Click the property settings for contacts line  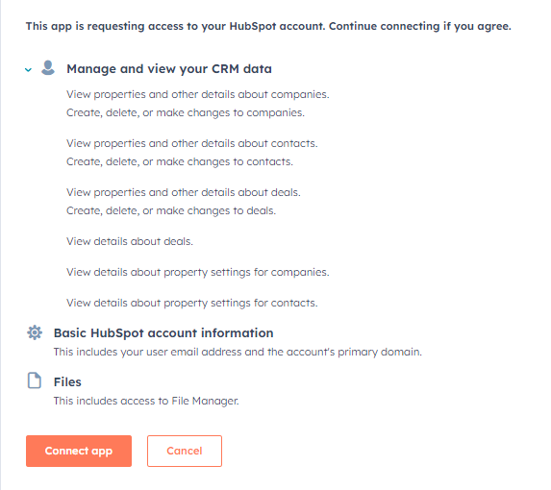[192, 303]
